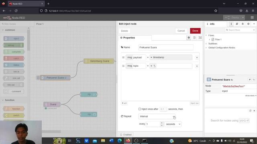The width and height of the screenshot is (257, 144).
Task: Enable the Inject once after checkbox
Action: coord(140,109)
